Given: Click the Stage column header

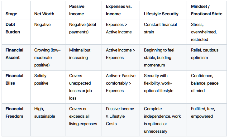Looking at the screenshot, I should (x=12, y=14).
